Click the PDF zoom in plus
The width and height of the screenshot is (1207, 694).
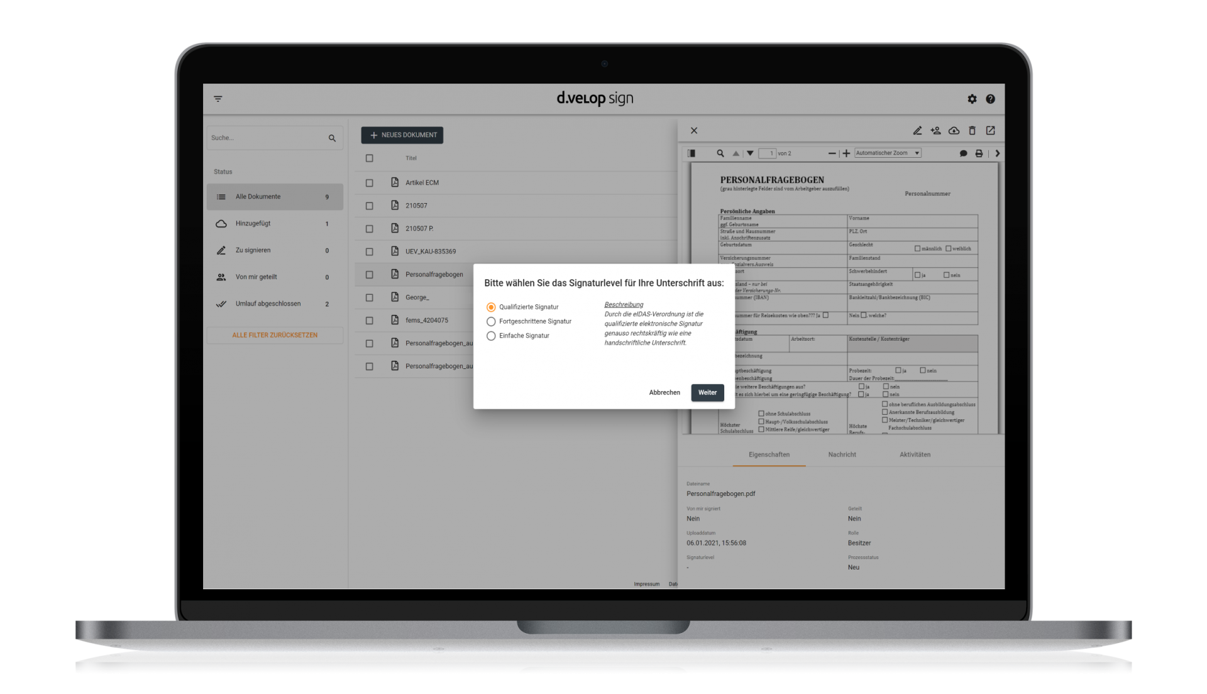tap(846, 153)
